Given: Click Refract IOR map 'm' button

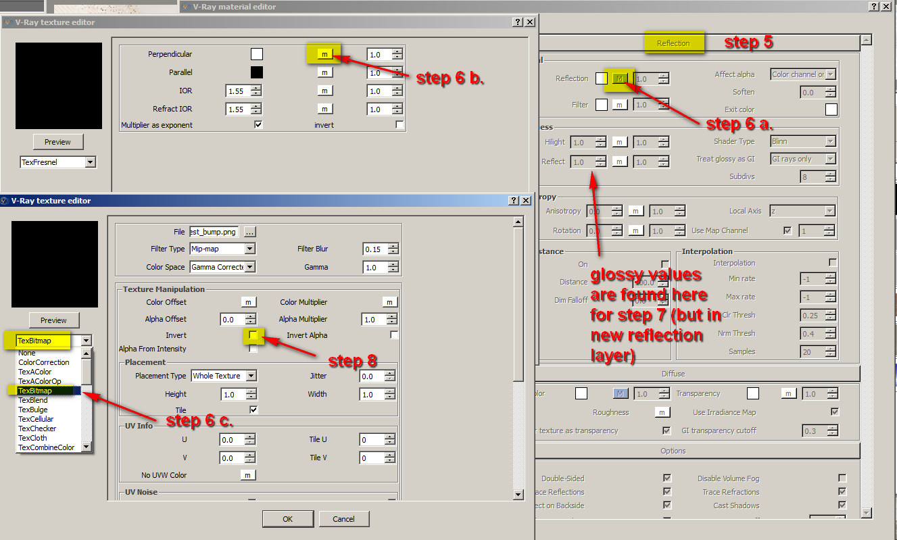Looking at the screenshot, I should (x=324, y=109).
